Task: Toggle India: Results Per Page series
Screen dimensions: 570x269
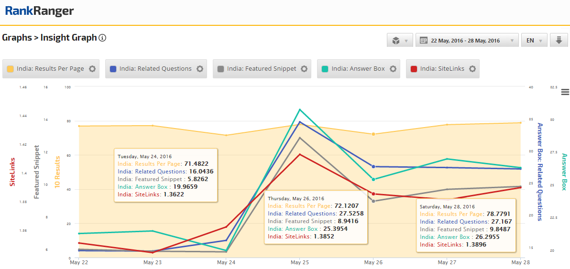Action: [50, 69]
